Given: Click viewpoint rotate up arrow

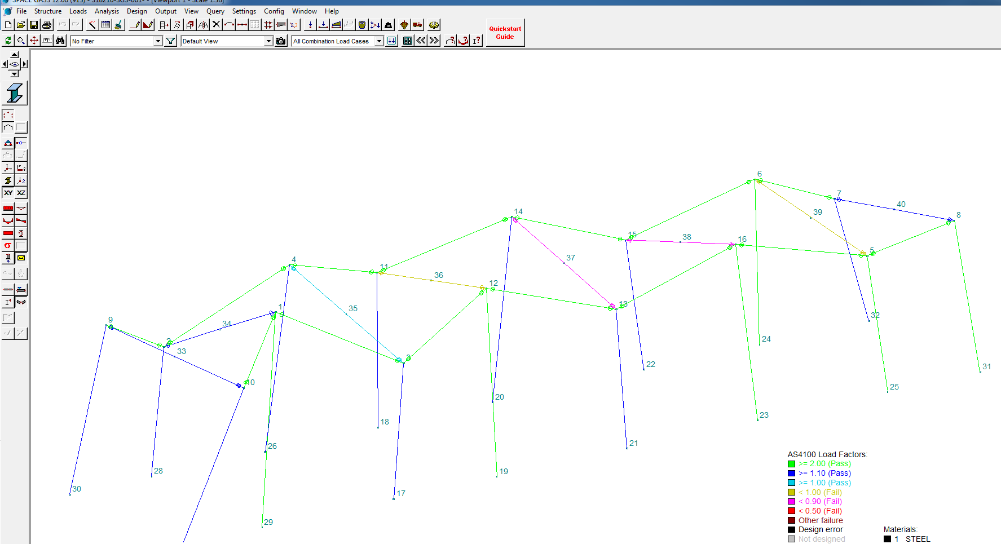Looking at the screenshot, I should pos(15,55).
